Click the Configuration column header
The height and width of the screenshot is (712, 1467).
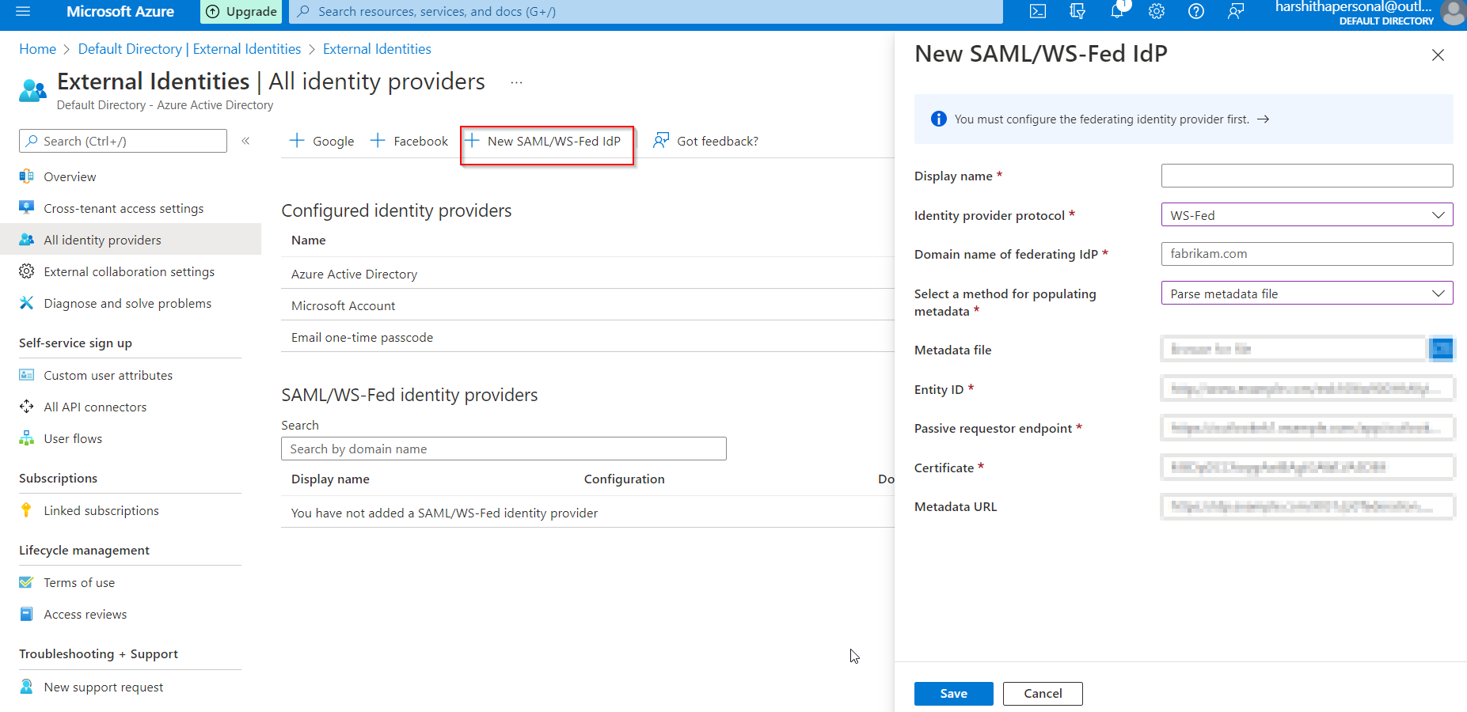coord(625,479)
